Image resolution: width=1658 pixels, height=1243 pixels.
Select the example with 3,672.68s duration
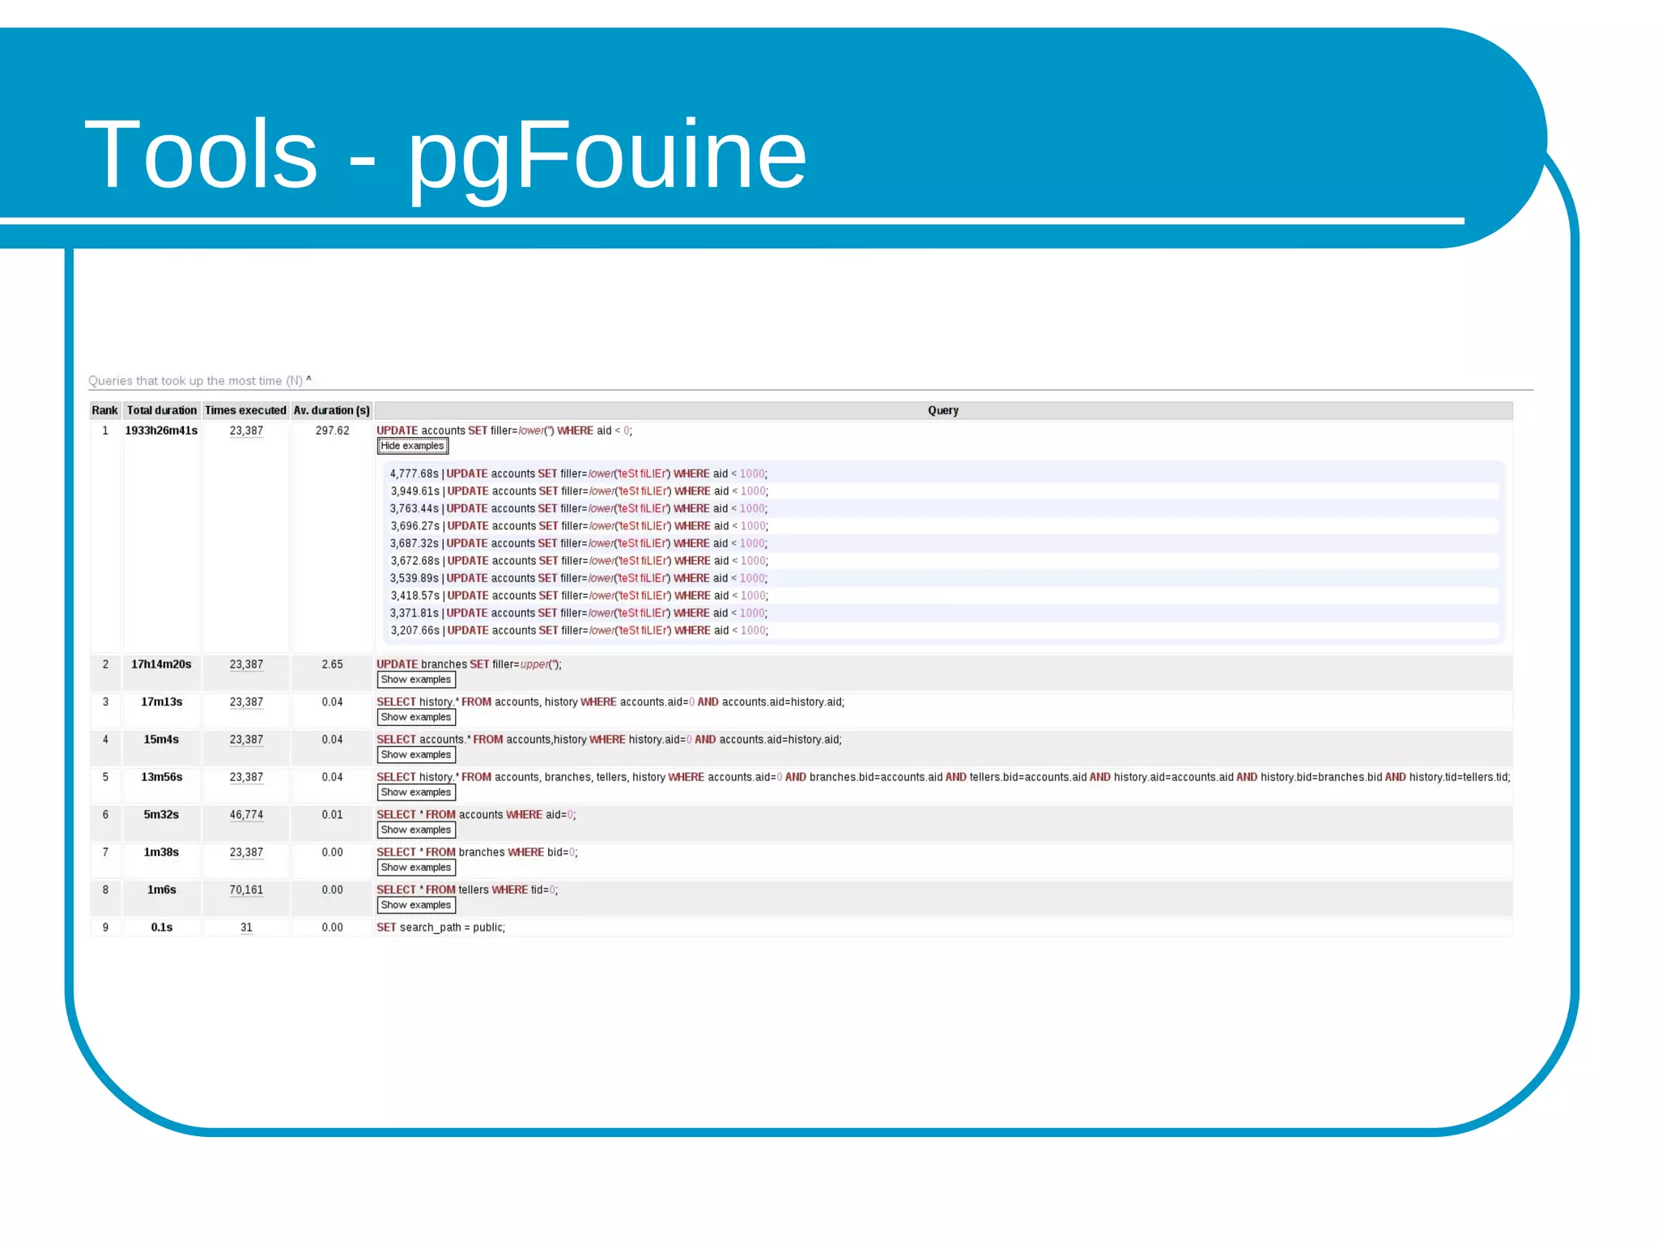click(579, 561)
